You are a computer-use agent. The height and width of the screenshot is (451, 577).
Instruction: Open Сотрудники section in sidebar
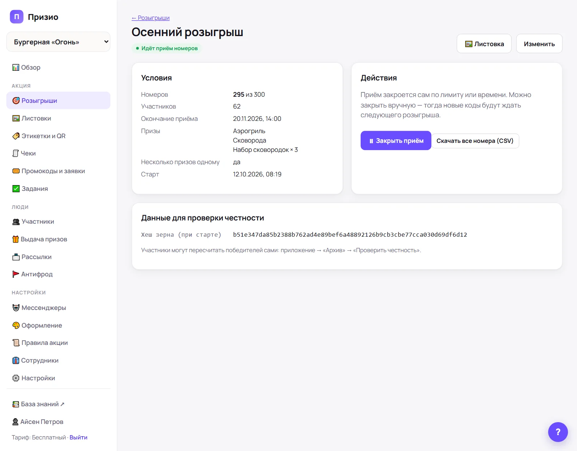[x=58, y=360]
